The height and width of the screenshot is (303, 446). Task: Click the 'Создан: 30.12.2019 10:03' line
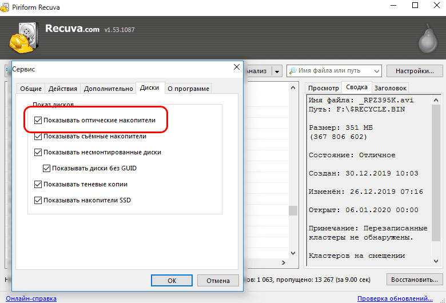[x=363, y=173]
